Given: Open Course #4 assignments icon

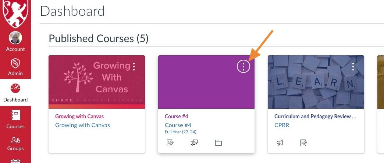Looking at the screenshot, I should pyautogui.click(x=170, y=143).
